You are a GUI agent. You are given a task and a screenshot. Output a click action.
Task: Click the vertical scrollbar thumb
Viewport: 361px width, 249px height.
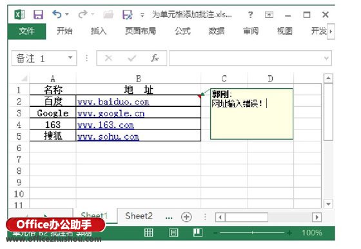click(x=328, y=112)
